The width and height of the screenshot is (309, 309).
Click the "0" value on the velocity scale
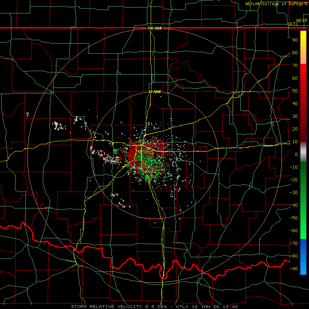[296, 154]
